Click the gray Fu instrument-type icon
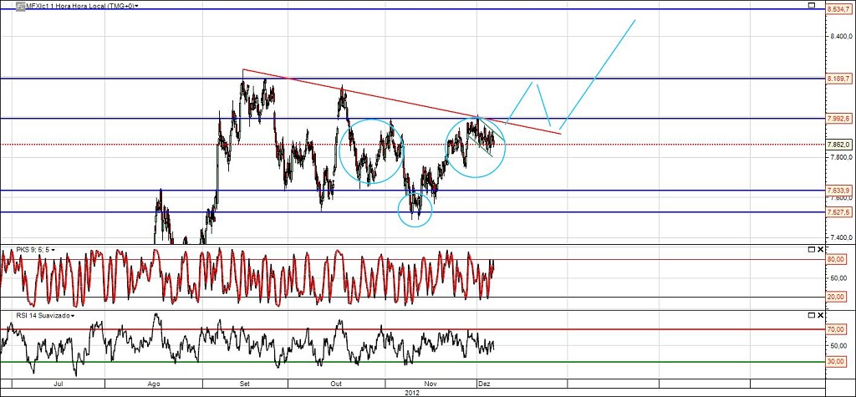This screenshot has height=397, width=856. tap(20, 6)
